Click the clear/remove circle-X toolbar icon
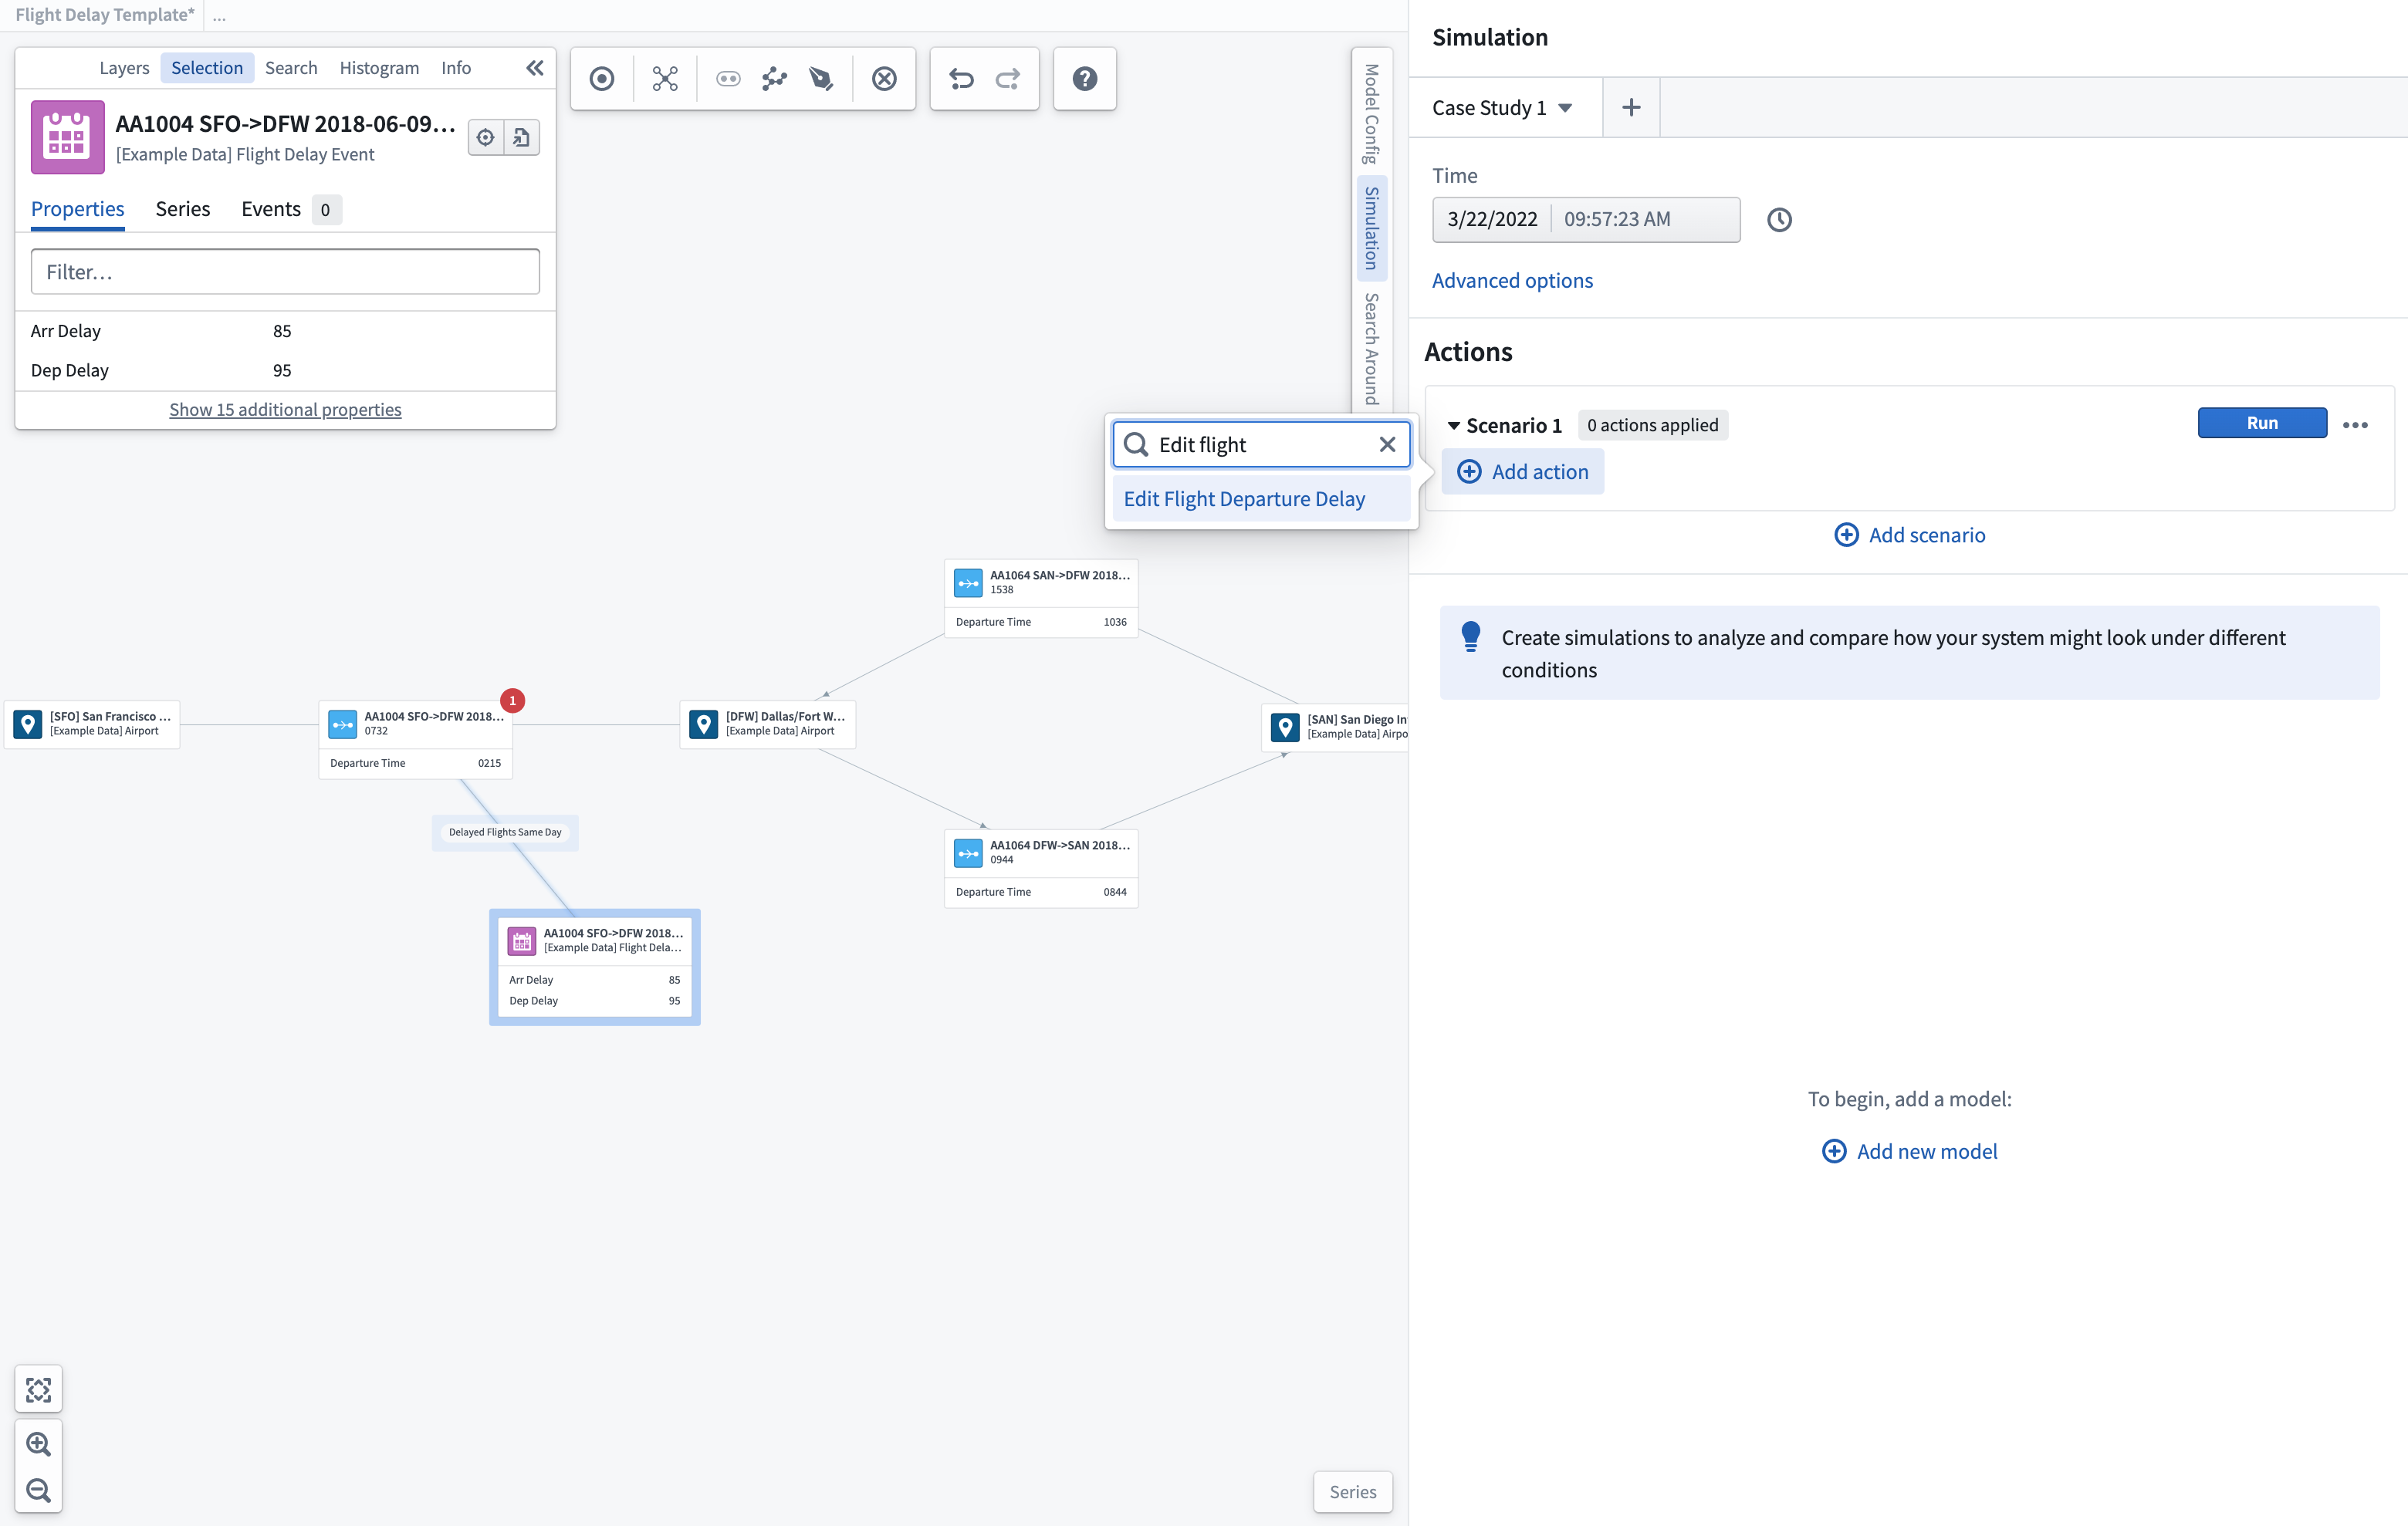Image resolution: width=2408 pixels, height=1526 pixels. (884, 79)
